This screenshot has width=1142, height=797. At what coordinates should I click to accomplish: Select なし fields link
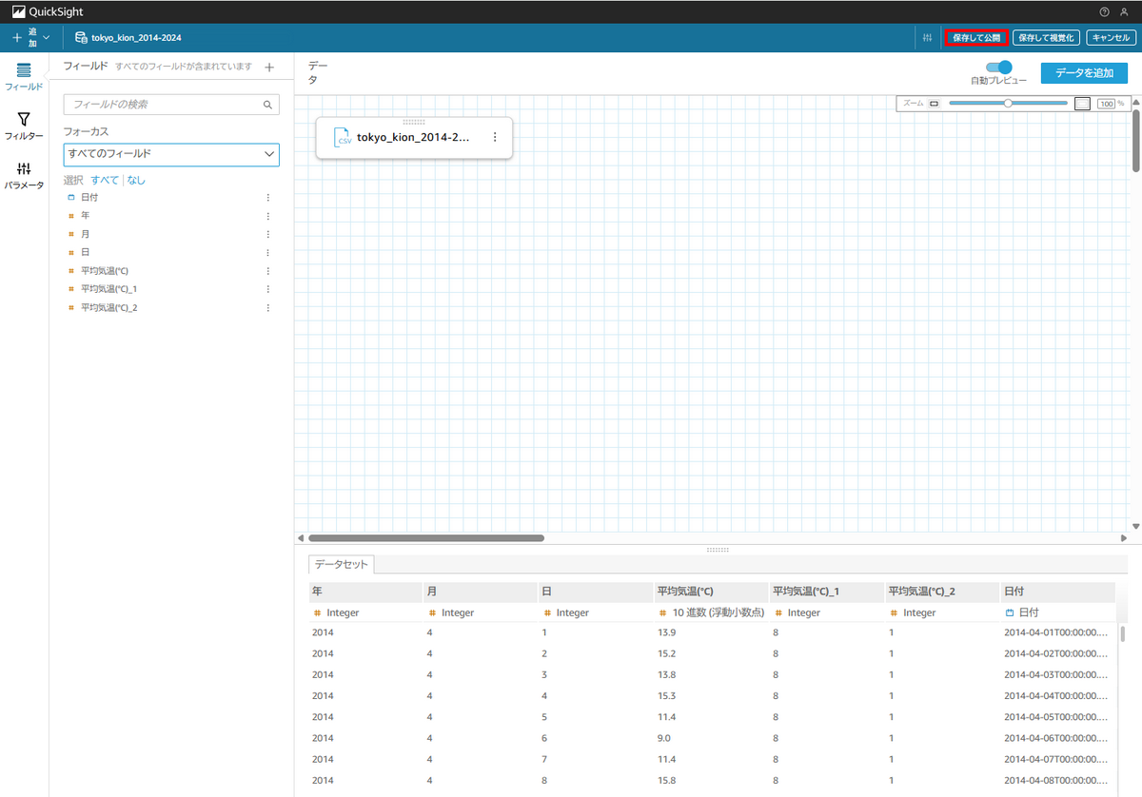136,180
